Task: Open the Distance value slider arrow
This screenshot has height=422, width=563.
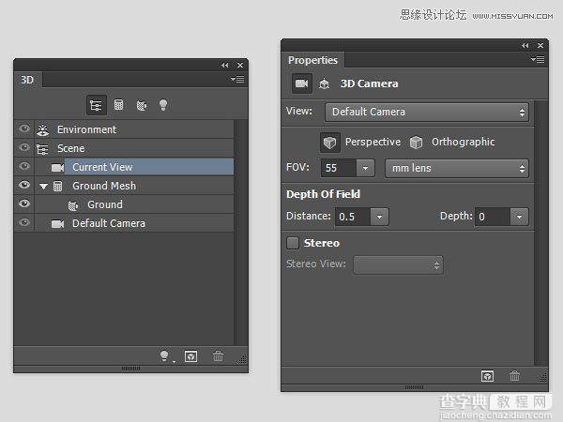Action: [x=379, y=217]
